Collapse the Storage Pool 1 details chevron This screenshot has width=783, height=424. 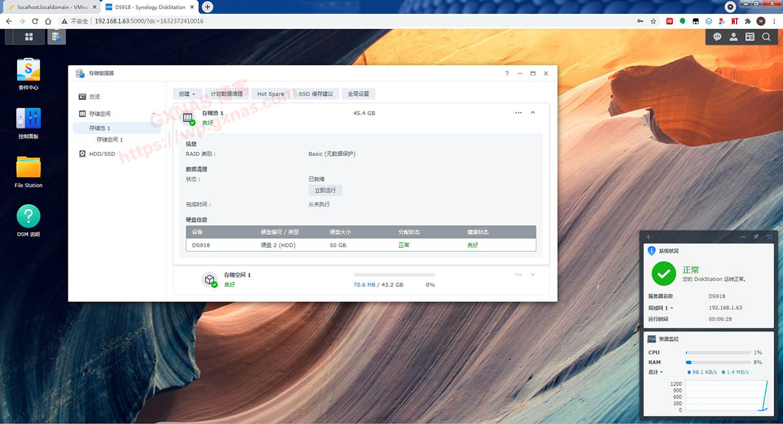click(533, 113)
